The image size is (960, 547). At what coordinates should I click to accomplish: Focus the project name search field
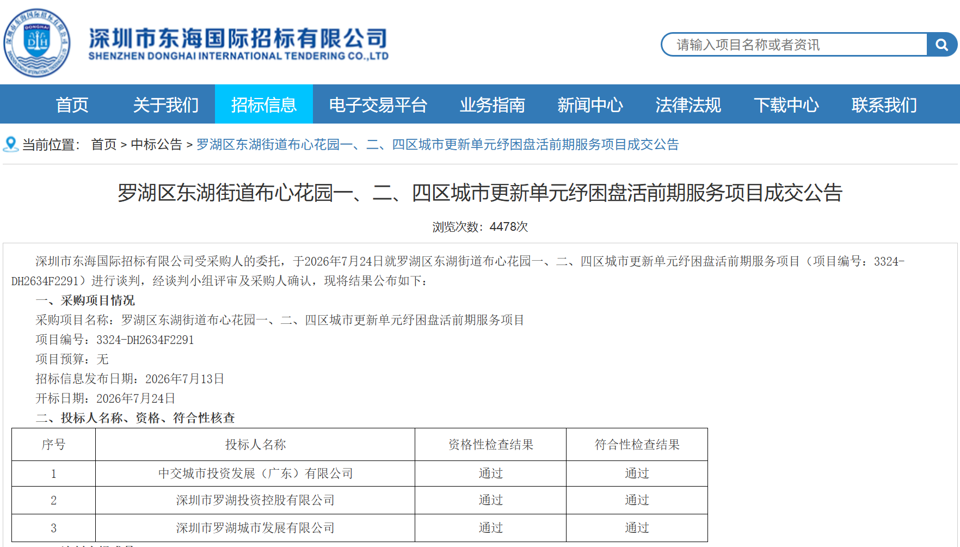[x=795, y=45]
